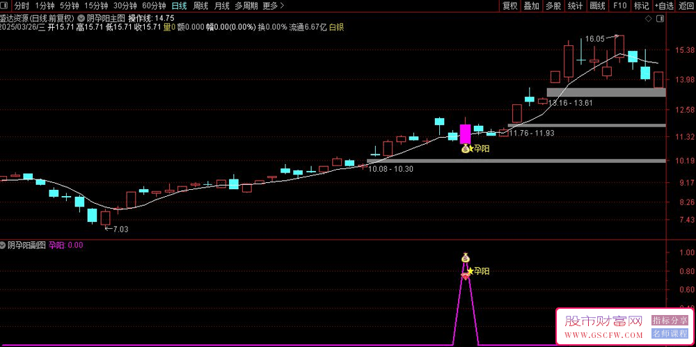The width and height of the screenshot is (696, 347).
Task: Open the 统计 statistics tool
Action: [x=576, y=6]
